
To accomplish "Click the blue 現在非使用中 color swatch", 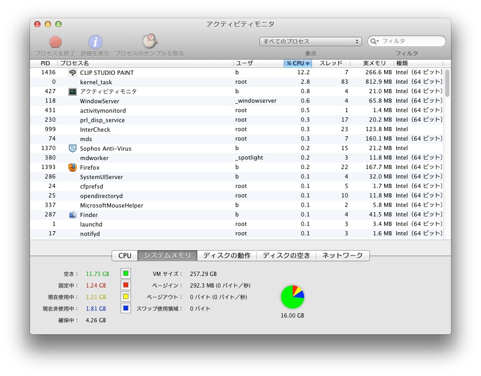I will [x=125, y=308].
